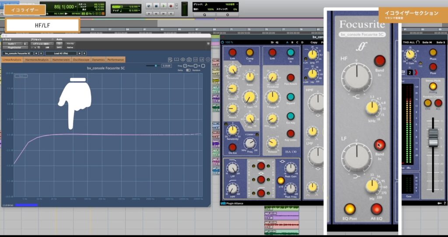Viewport: 448px width, 237px height.
Task: Click the Native button in the plugin header
Action: [x=70, y=47]
